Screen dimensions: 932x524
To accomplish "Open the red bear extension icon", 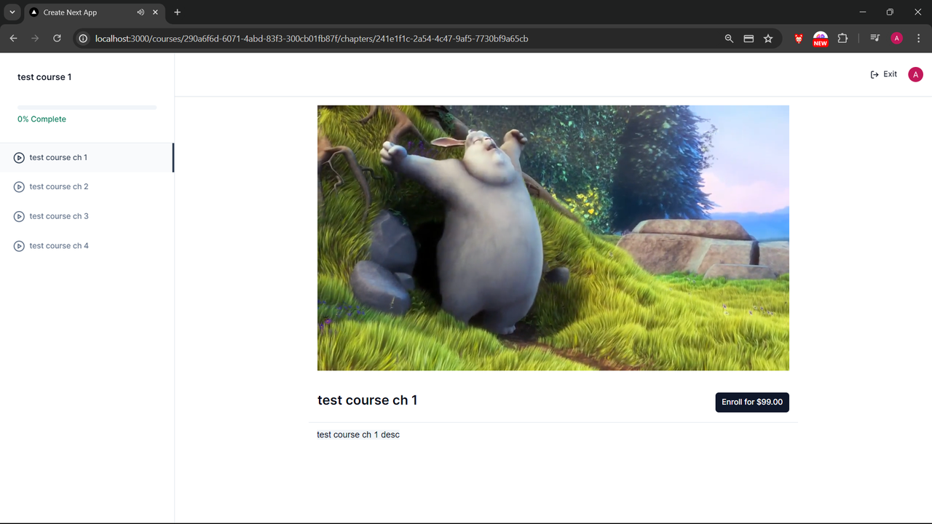I will pos(799,39).
